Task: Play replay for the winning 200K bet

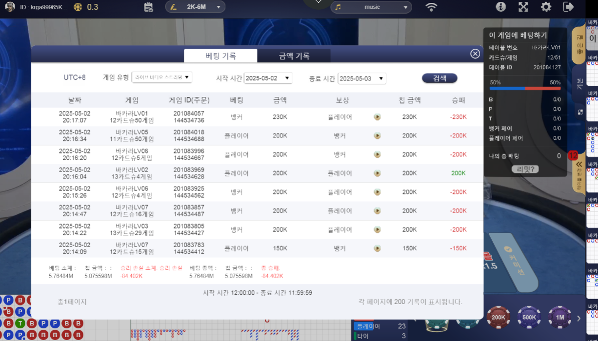Action: coord(377,173)
